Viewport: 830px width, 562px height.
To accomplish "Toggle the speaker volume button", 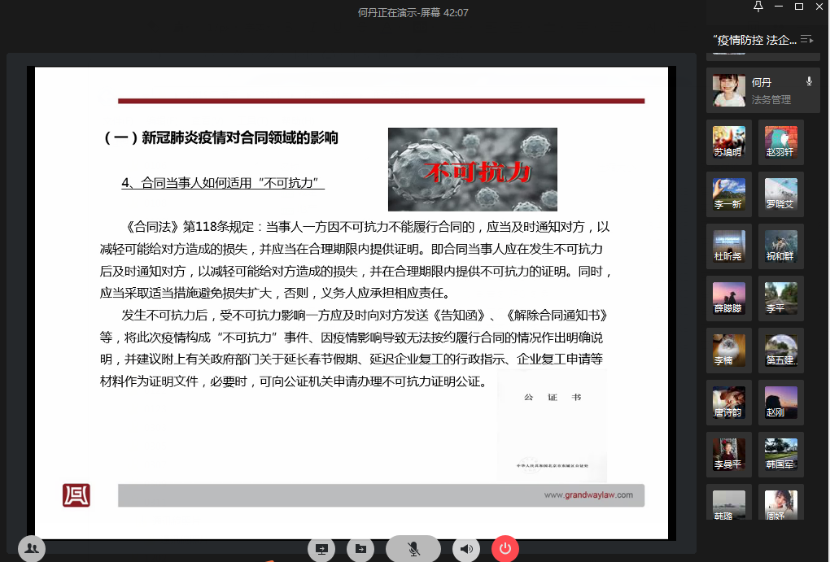I will tap(465, 549).
